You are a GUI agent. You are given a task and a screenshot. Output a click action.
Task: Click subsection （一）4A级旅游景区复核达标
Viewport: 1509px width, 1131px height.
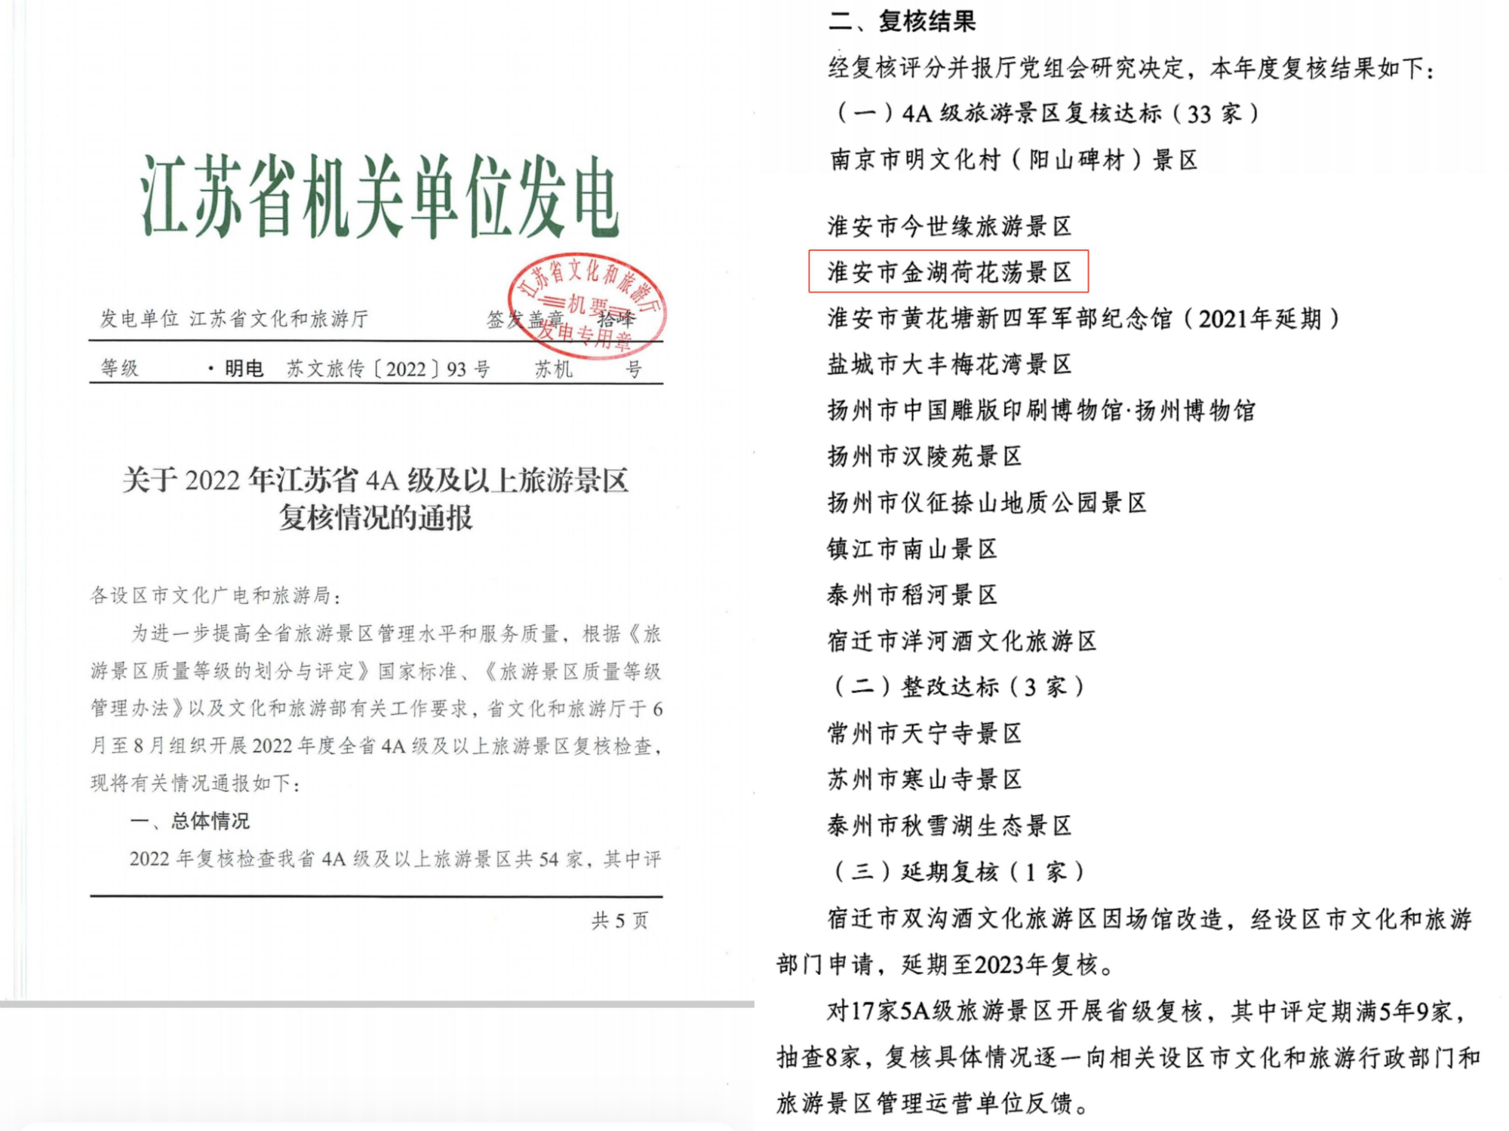(1046, 113)
